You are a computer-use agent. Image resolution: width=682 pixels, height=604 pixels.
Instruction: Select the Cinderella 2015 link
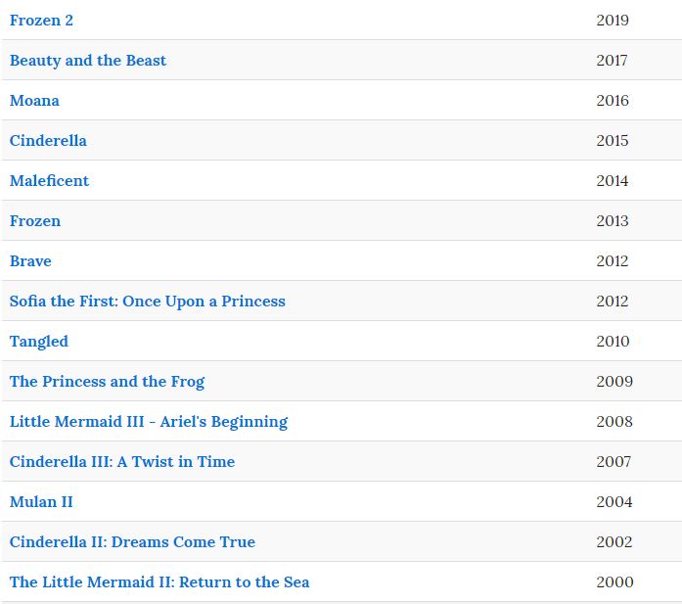click(x=48, y=141)
